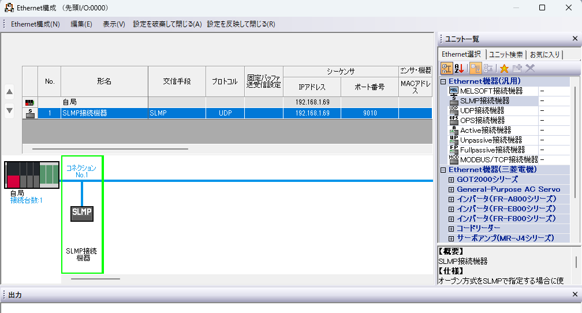
Task: Click the table's horizontal scrollbar
Action: pyautogui.click(x=110, y=149)
